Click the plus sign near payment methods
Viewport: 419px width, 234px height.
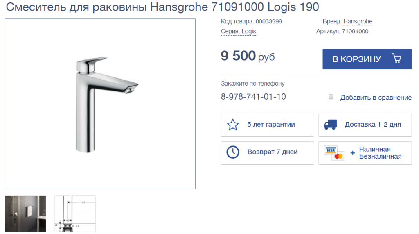pos(353,153)
